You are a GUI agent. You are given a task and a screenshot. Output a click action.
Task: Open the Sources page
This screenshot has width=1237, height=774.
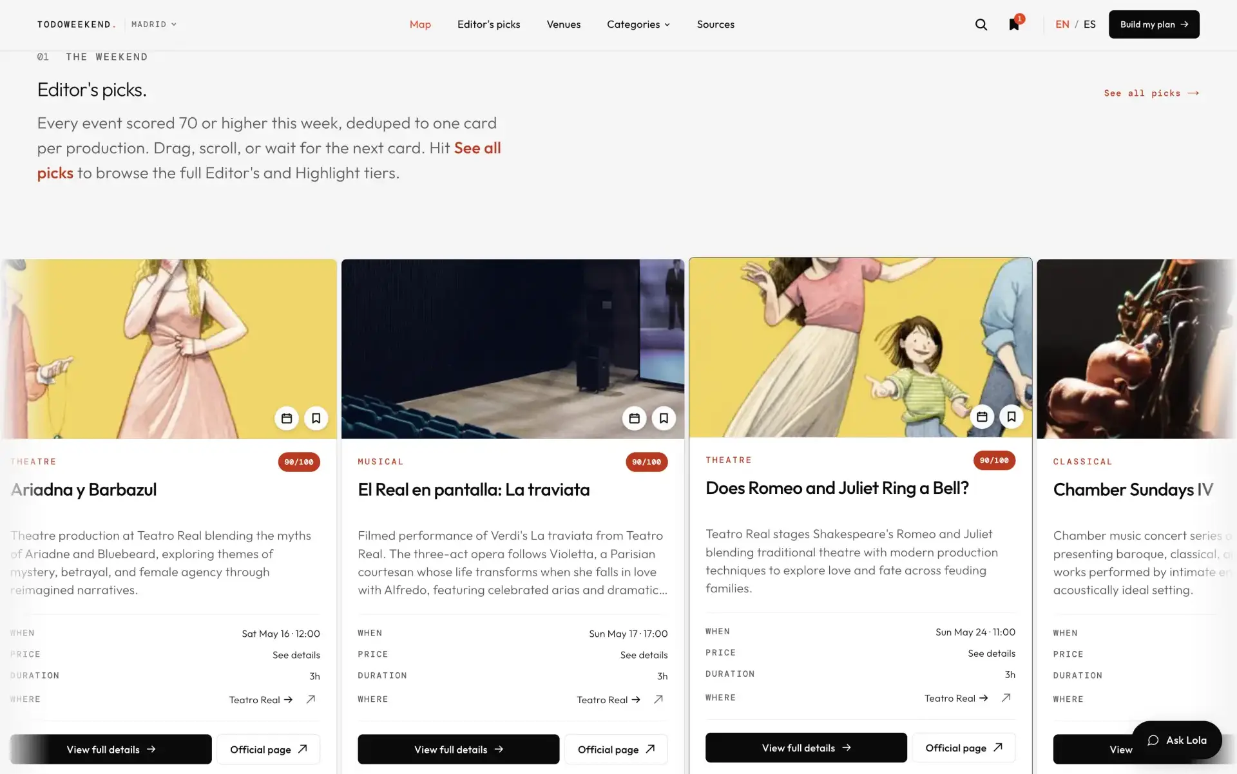(716, 24)
